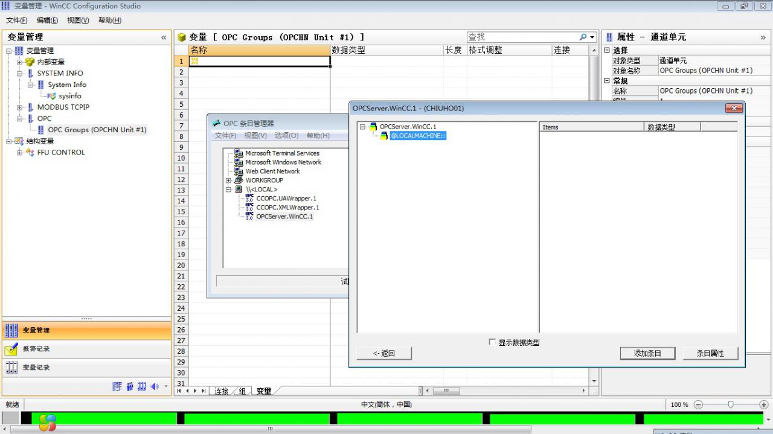The width and height of the screenshot is (773, 434).
Task: Open the 编辑(E) menu
Action: click(48, 21)
